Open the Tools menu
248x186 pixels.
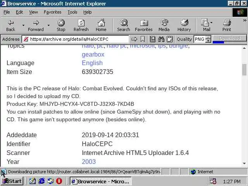point(72,12)
